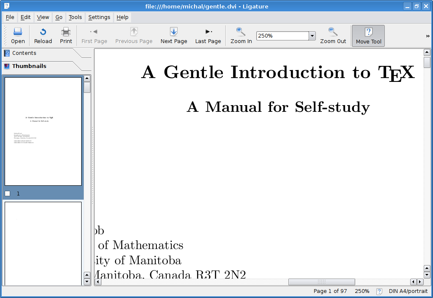Click the 'ity of Manitoba' text line
Screen dimensions: 433x298
(138, 260)
